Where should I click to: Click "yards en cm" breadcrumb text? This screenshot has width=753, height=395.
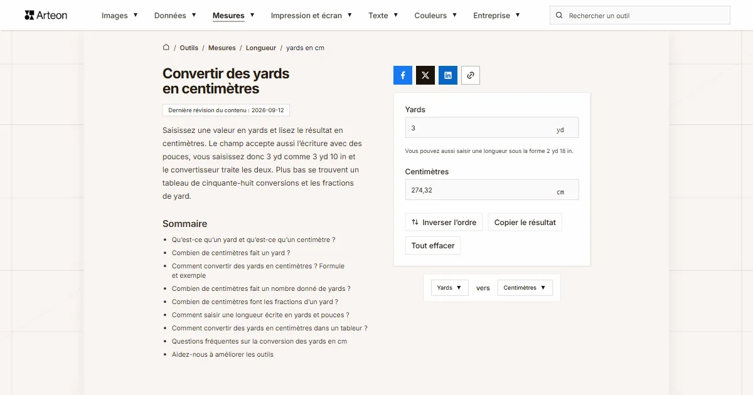coord(305,48)
